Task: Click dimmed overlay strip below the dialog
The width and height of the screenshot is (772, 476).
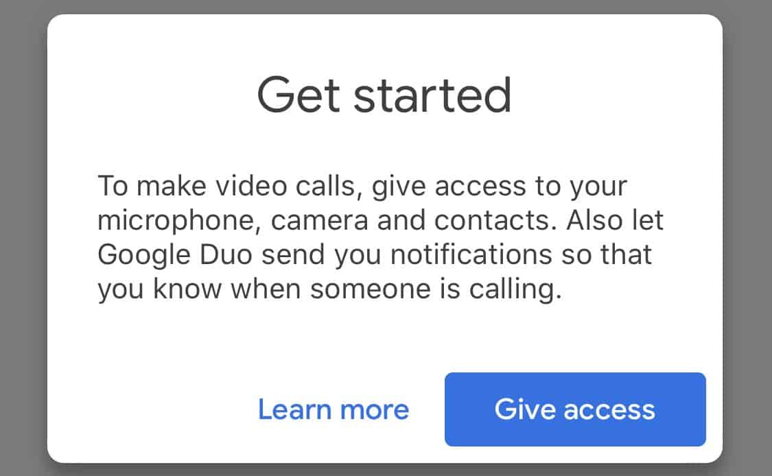Action: 386,470
